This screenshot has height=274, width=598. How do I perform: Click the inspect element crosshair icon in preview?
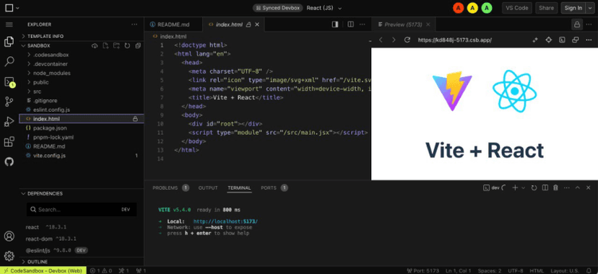(548, 40)
